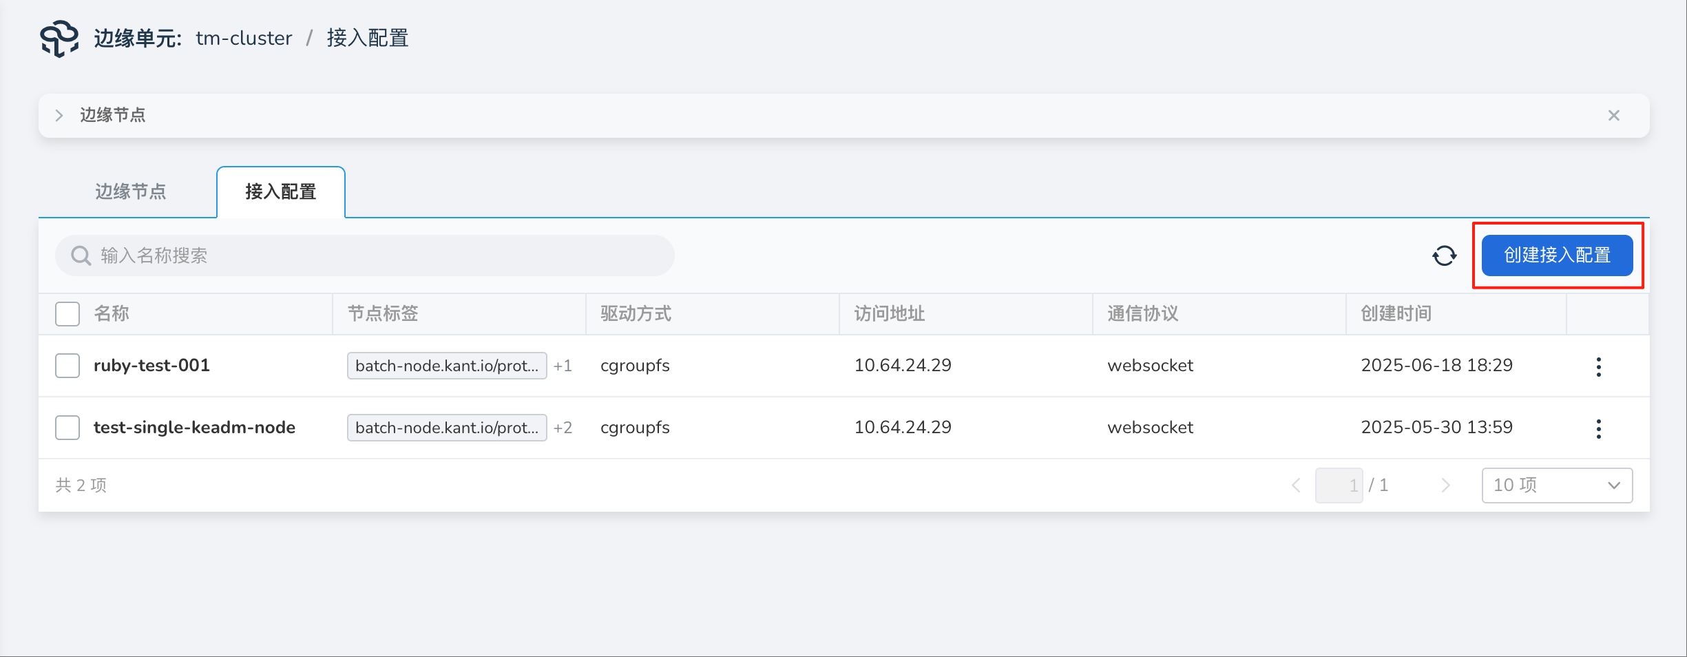Select all rows with header checkbox
Screen dimensions: 1687x657
tap(67, 314)
